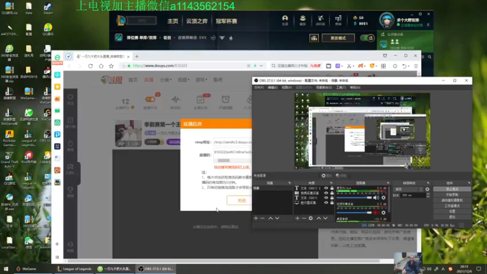
Task: Open source properties gear in sources panel
Action: [x=310, y=219]
